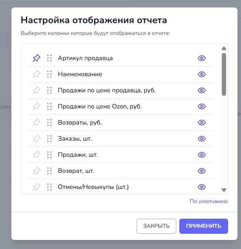Toggle eye icon for Продажи, шт.
Viewport: 241px width, 249px height.
(202, 155)
